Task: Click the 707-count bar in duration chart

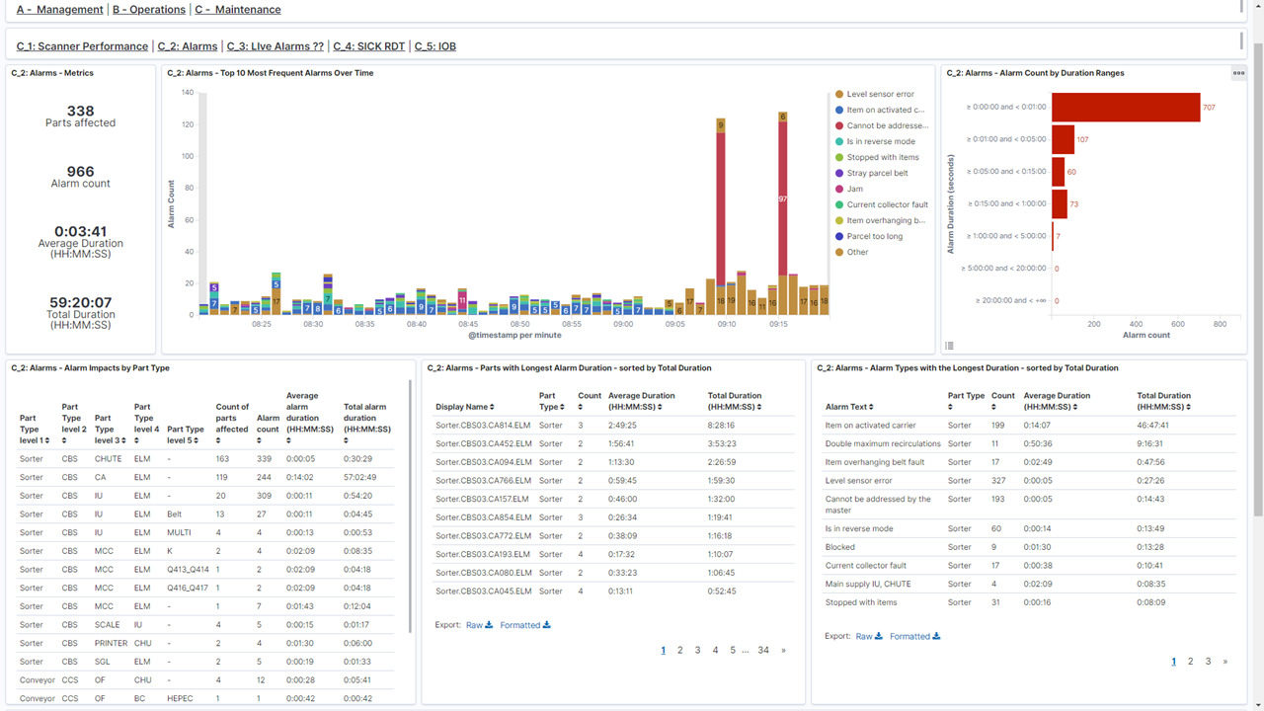Action: coord(1126,107)
